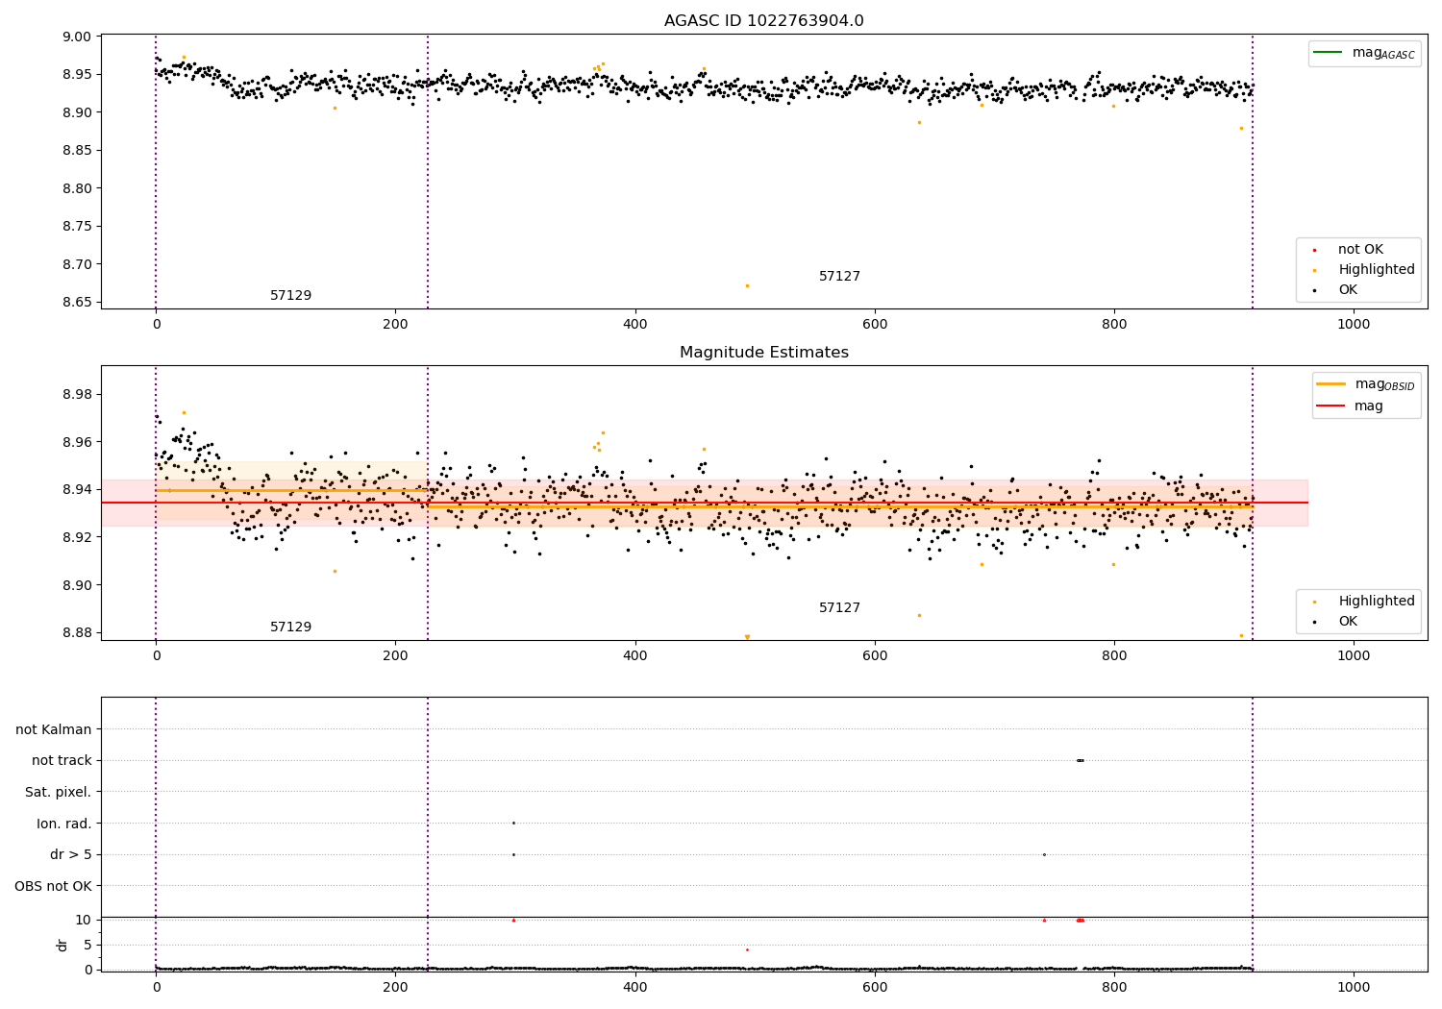The width and height of the screenshot is (1442, 1009).
Task: Click the 57127 annotation in the top plot
Action: 839,277
